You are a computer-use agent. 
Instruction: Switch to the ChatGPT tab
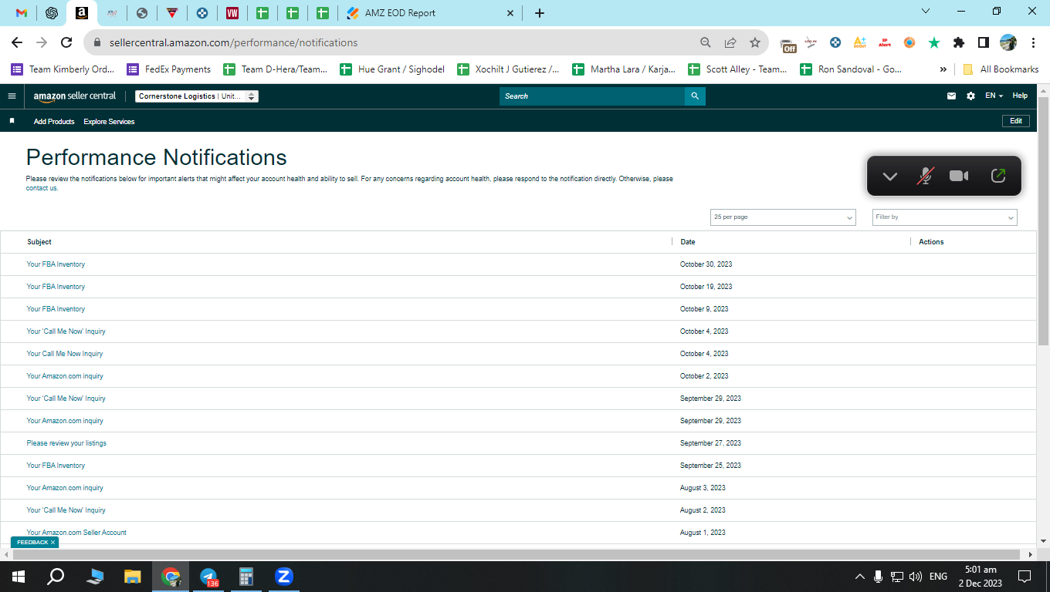pyautogui.click(x=52, y=13)
